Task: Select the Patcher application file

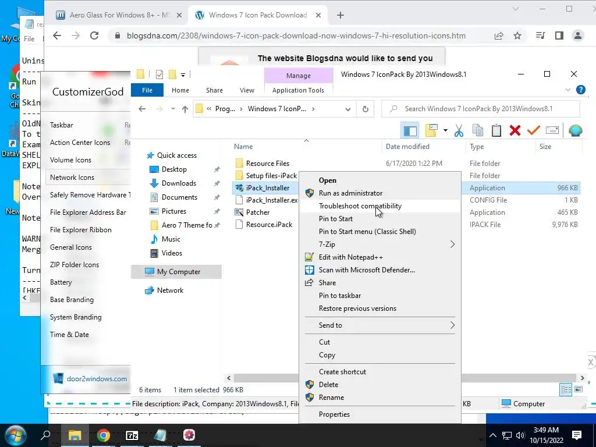Action: coord(258,212)
